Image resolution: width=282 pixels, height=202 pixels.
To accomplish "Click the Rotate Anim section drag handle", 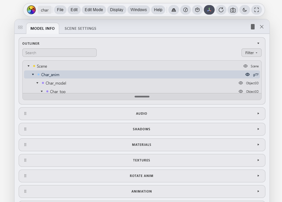I will coord(25,176).
